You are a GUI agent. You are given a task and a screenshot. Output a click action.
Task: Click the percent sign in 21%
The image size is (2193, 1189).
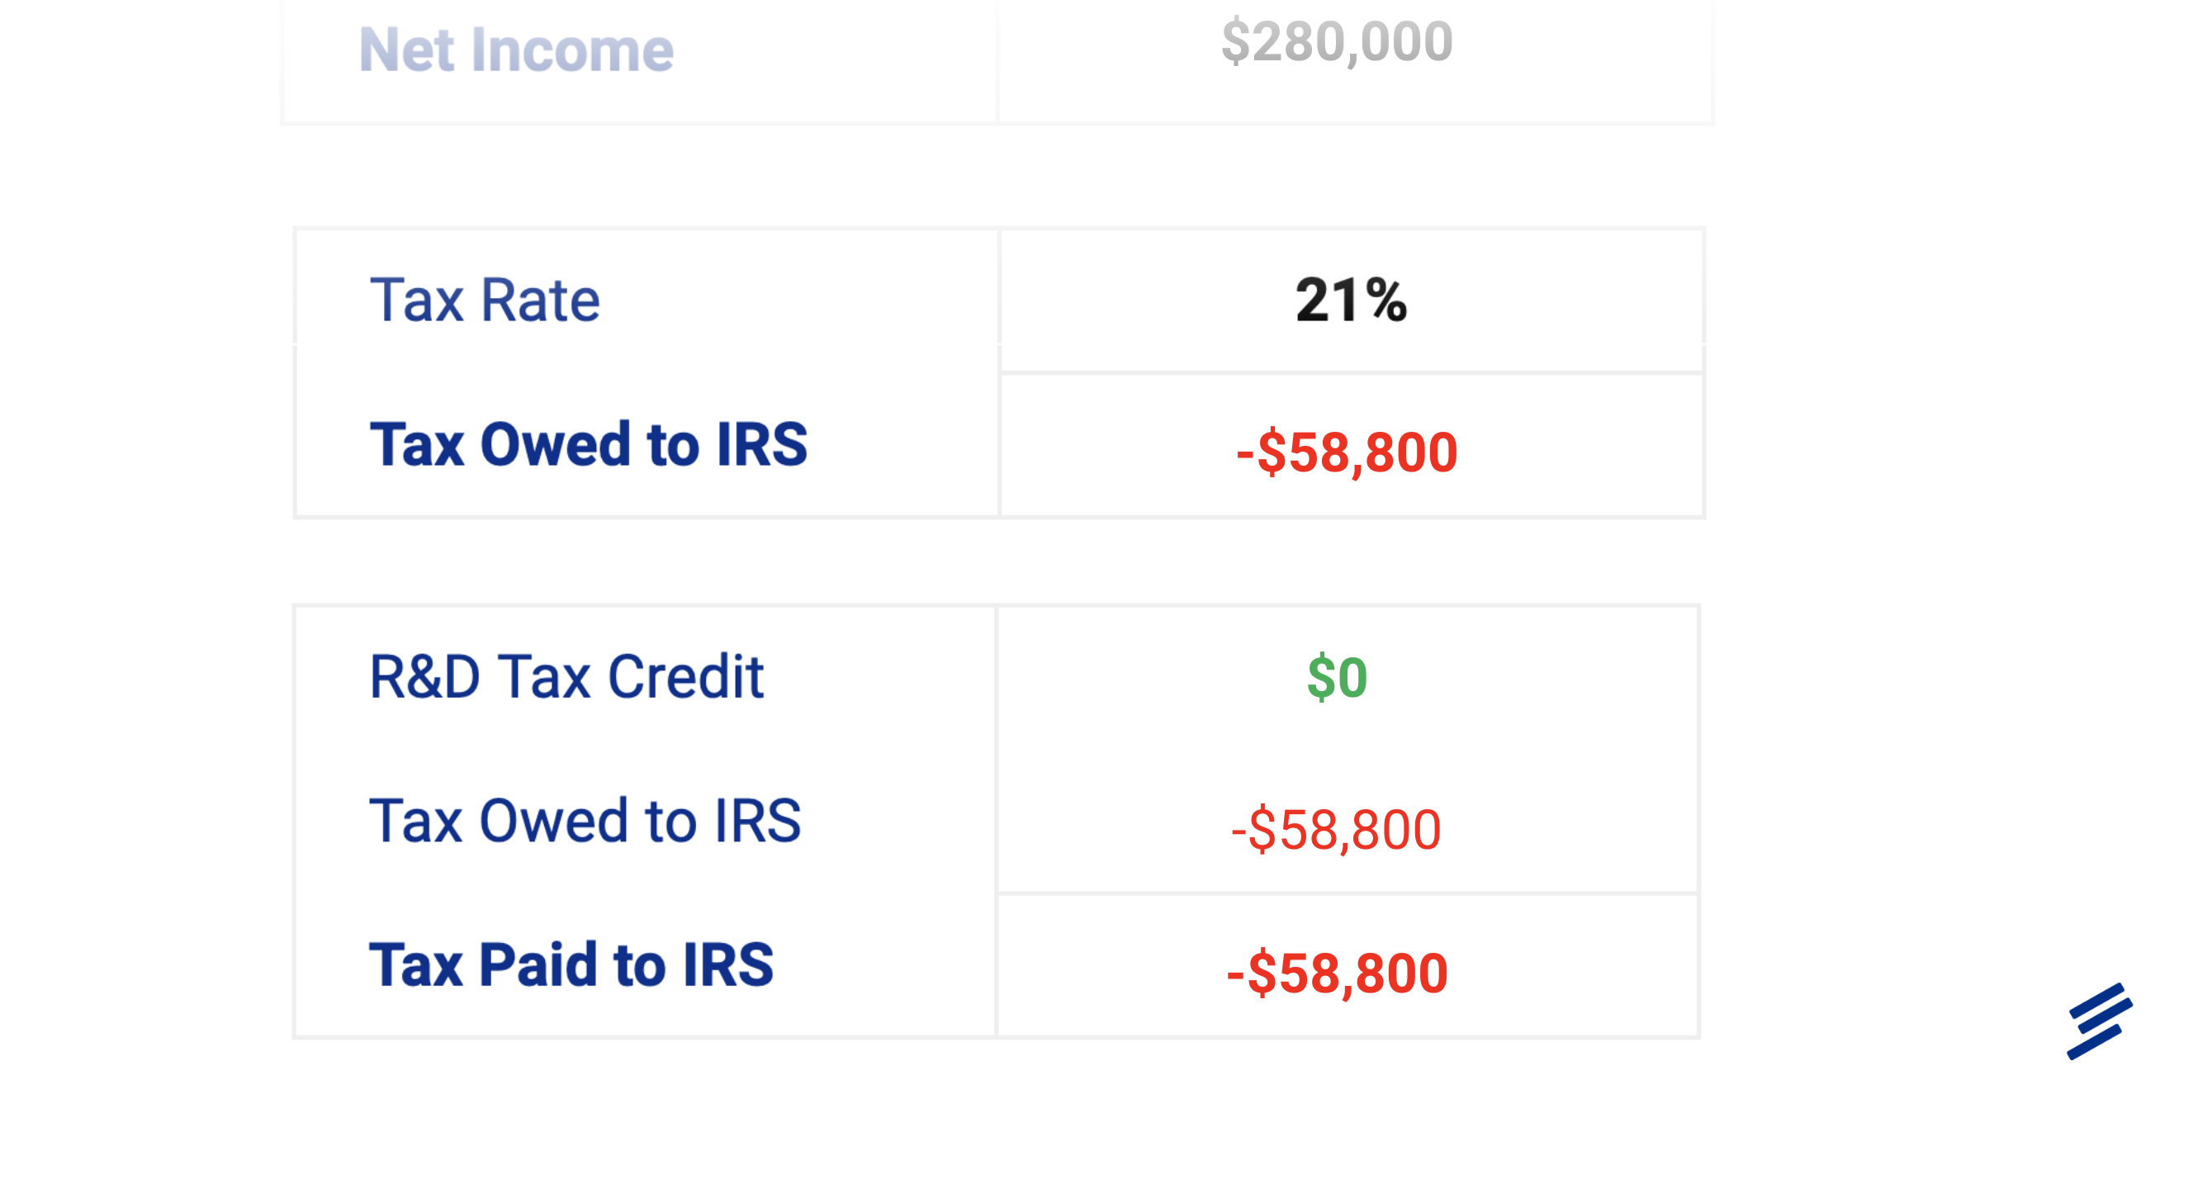tap(1384, 301)
